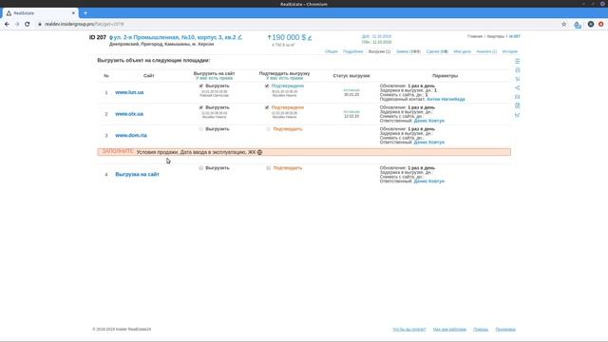Reload the page with the refresh icon
The image size is (608, 342).
click(x=28, y=24)
